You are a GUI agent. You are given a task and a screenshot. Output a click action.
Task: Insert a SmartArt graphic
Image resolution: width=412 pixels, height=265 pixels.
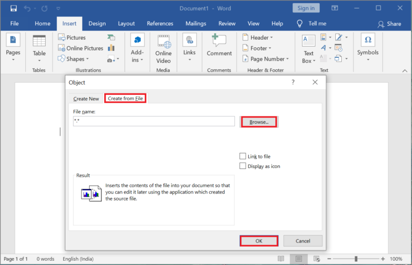tap(111, 38)
